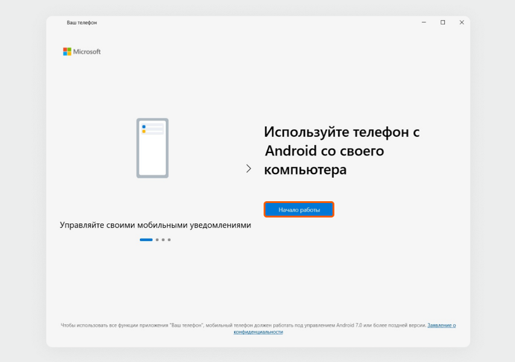
Task: Advance carousel with the right chevron arrow
Action: point(248,169)
